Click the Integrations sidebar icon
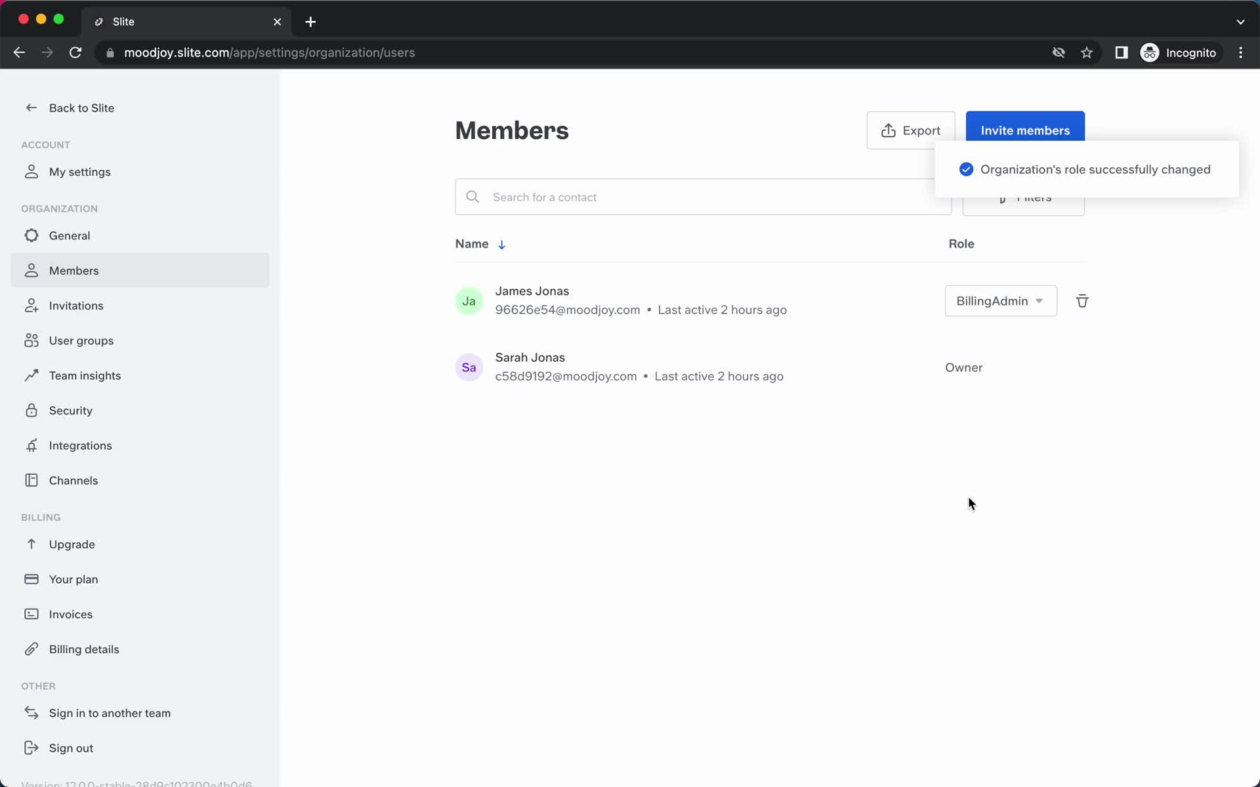1260x787 pixels. tap(31, 445)
